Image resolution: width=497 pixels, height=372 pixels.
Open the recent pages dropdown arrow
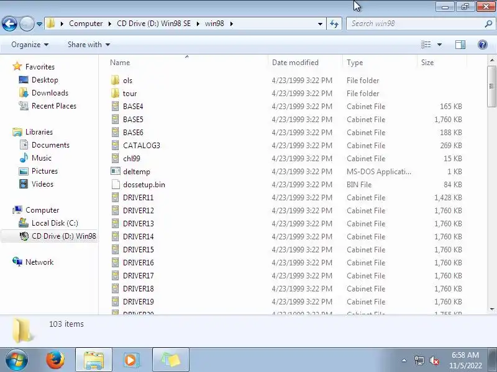(39, 24)
